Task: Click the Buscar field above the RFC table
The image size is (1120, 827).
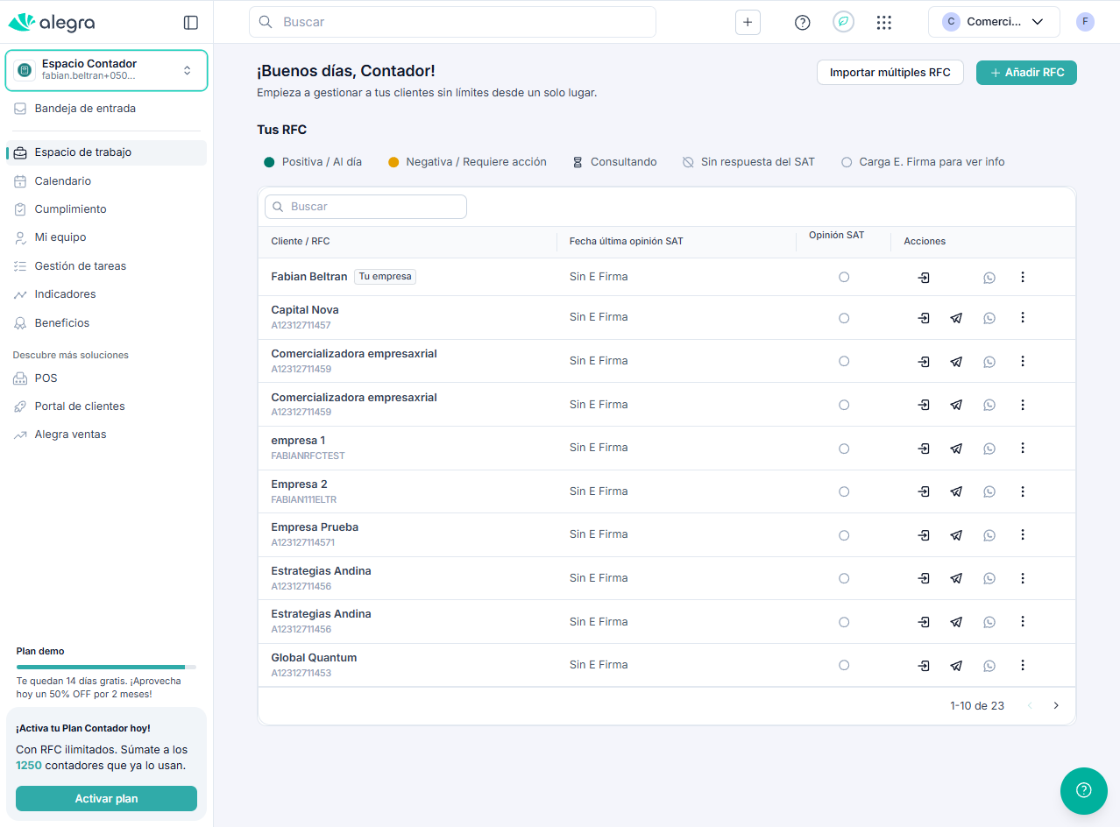Action: 366,207
